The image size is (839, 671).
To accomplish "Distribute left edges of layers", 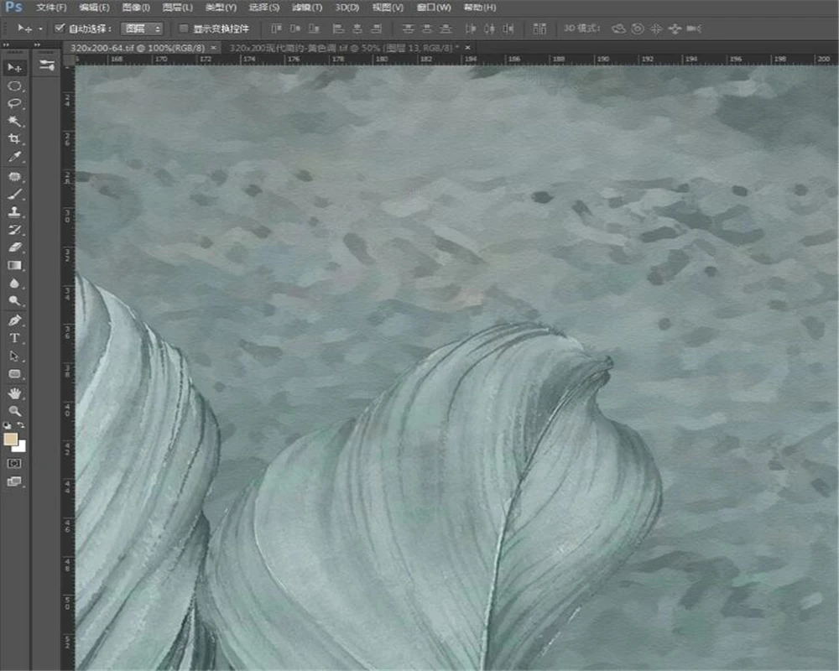I will 471,29.
